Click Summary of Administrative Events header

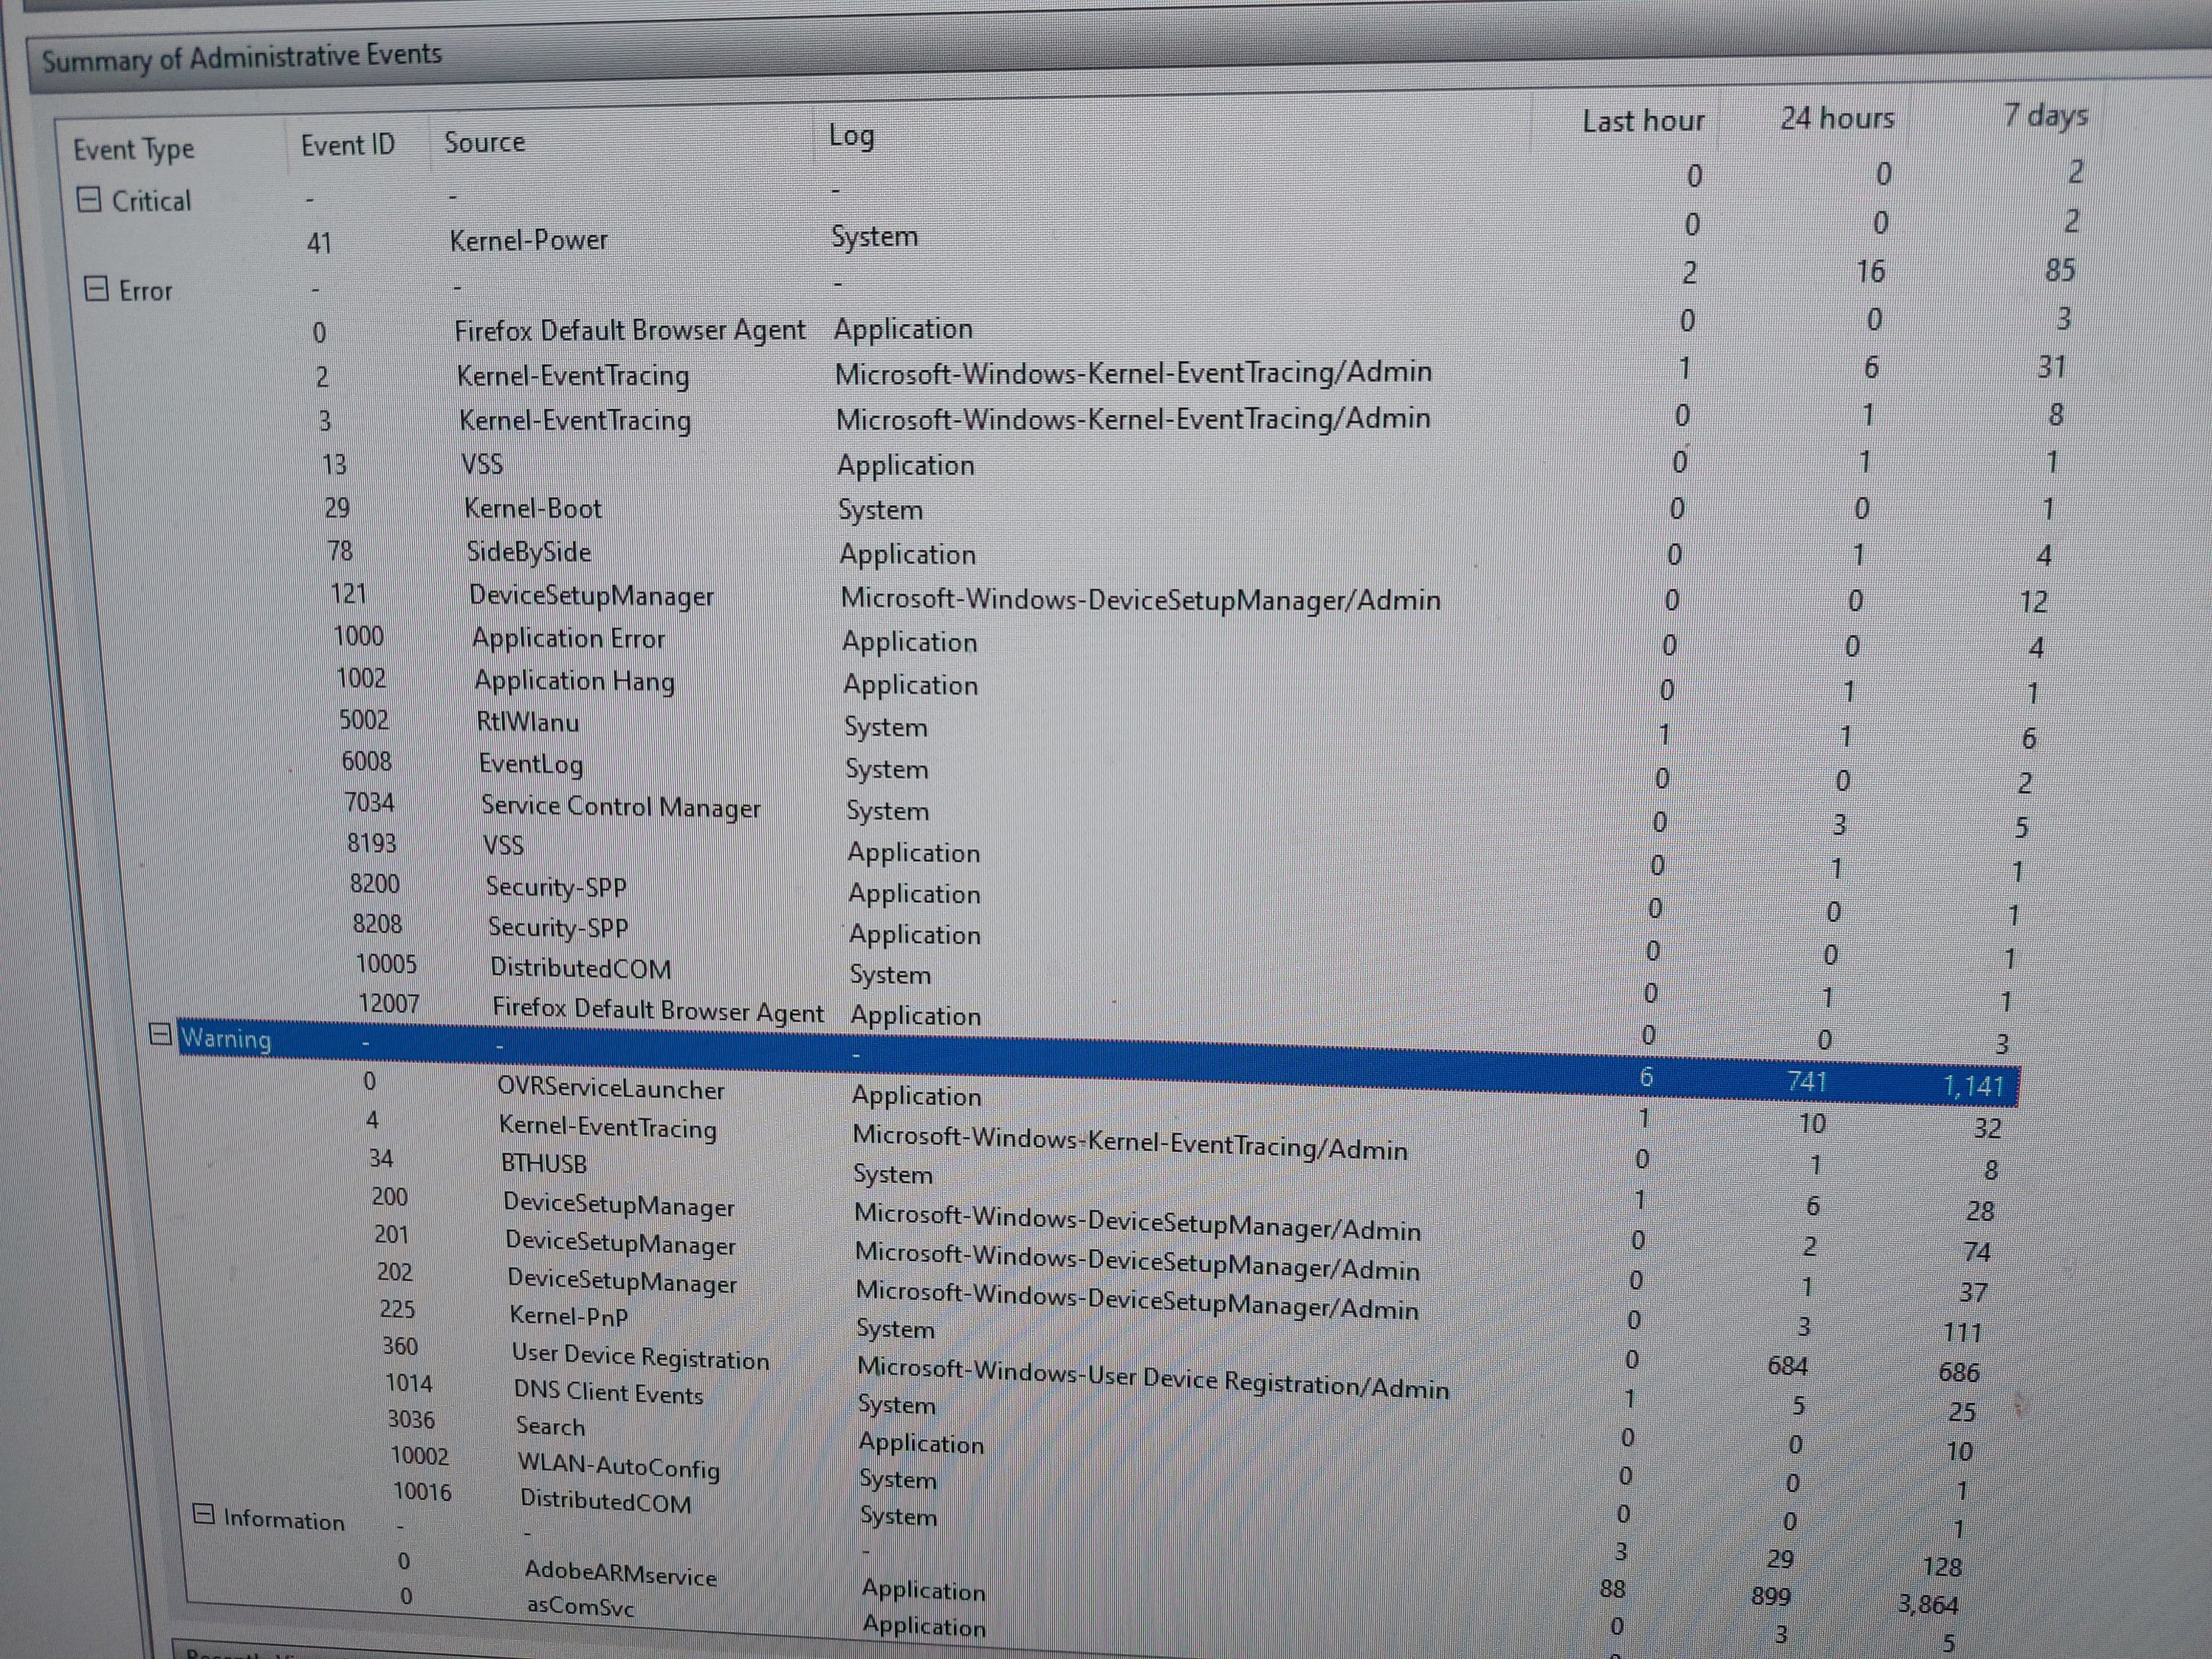pos(241,57)
